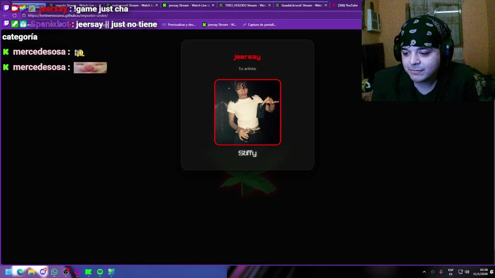The image size is (495, 278).
Task: Close the rageylo Stream tab
Action: [100, 5]
